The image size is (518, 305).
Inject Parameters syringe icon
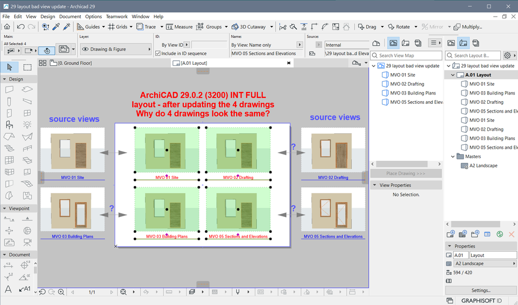coord(66,27)
